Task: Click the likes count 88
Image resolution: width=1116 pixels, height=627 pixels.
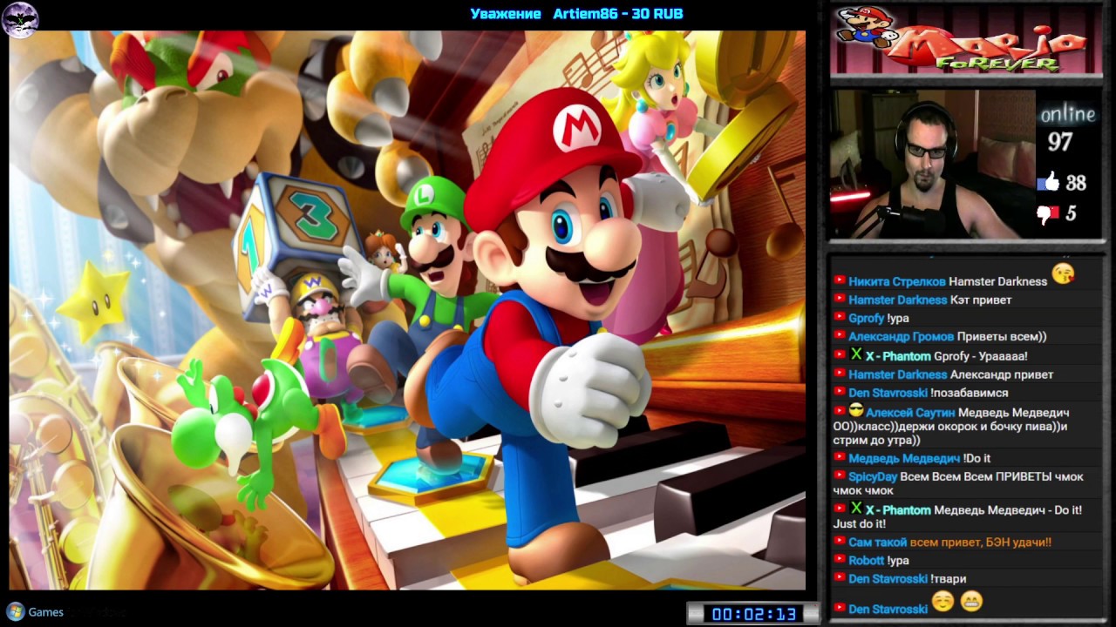Action: pyautogui.click(x=1076, y=183)
